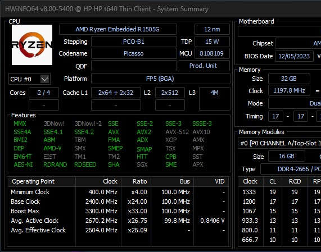The width and height of the screenshot is (321, 252).
Task: Click the 0.8406 V VID value
Action: coord(213,221)
